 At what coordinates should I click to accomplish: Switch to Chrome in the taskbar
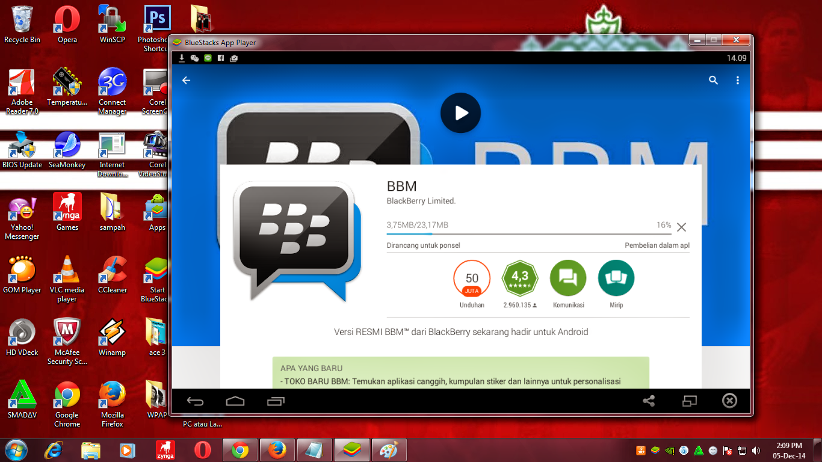240,449
